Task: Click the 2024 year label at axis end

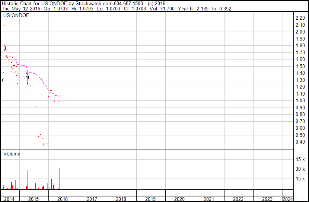Action: tap(287, 199)
